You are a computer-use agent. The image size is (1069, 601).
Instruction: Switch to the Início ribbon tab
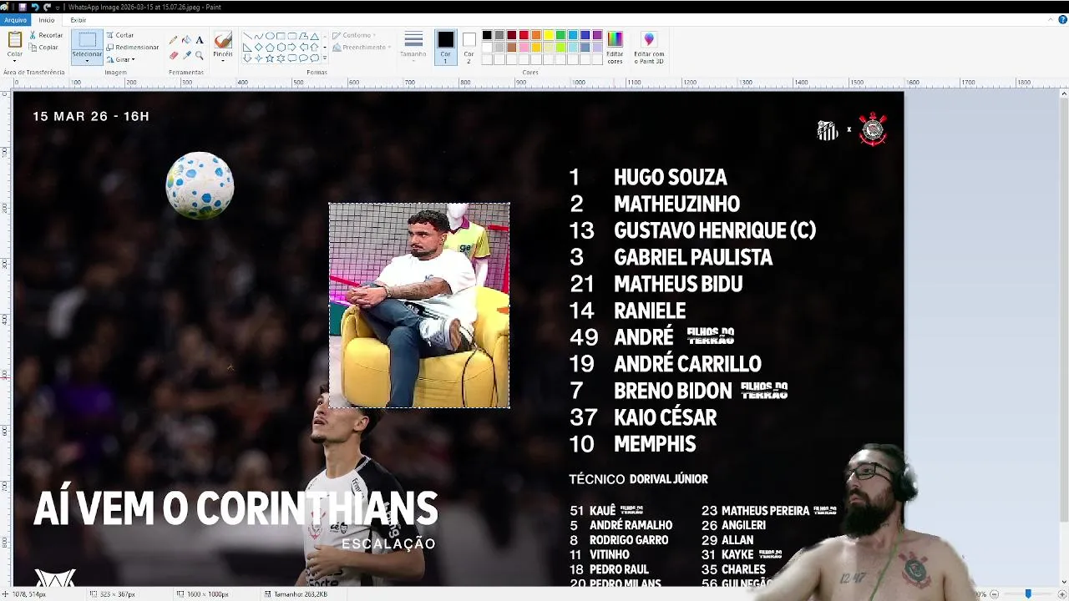pos(47,20)
